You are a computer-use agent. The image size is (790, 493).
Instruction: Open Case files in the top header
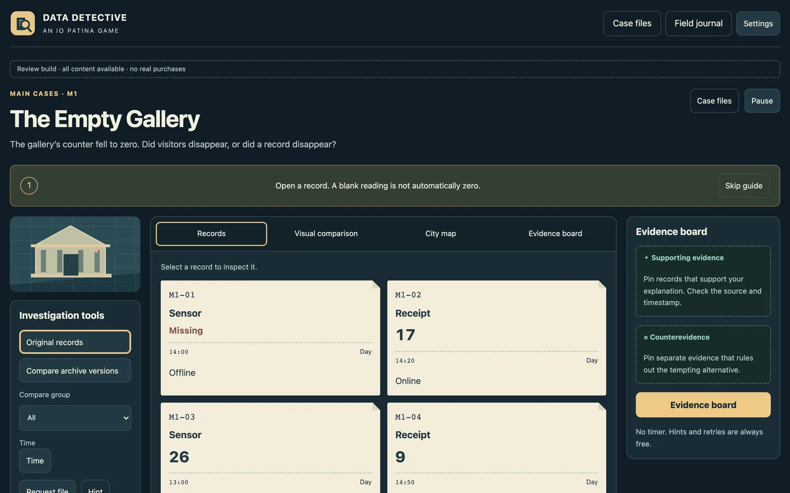[632, 24]
